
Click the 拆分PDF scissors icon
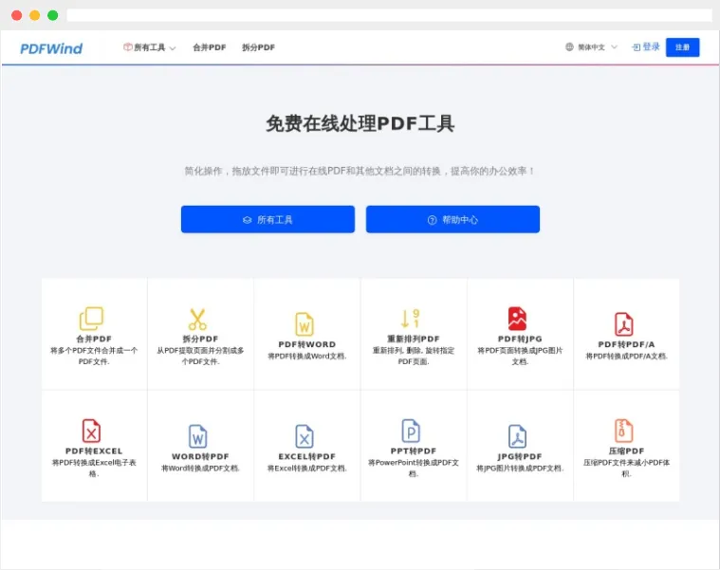[x=198, y=319]
